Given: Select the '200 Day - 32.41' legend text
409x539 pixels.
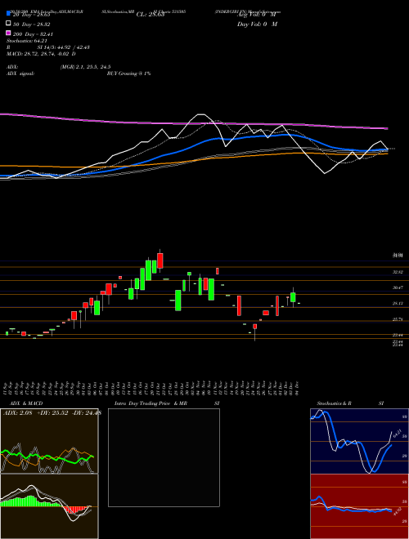Looking at the screenshot, I should pos(33,34).
